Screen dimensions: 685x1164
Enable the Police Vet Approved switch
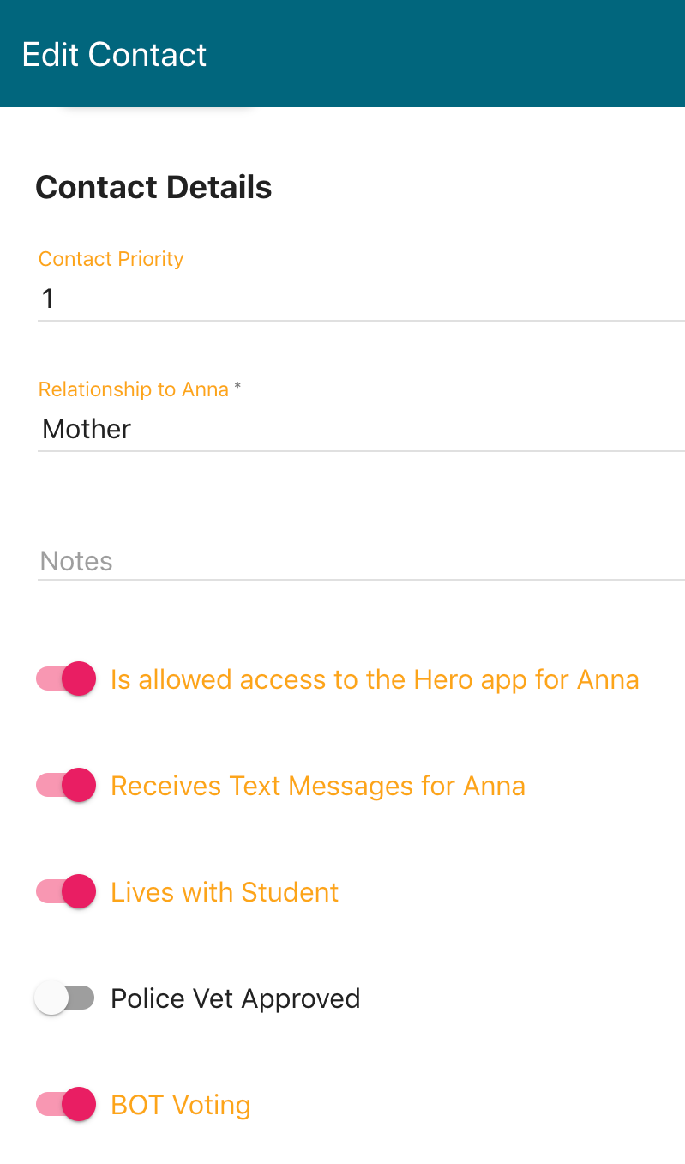64,998
